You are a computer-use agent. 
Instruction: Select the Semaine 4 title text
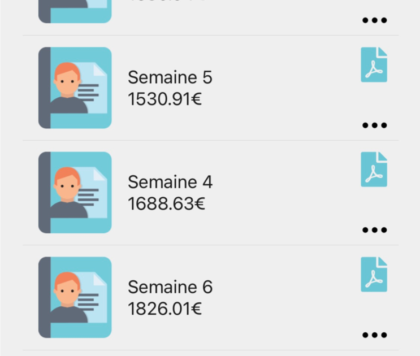click(170, 182)
